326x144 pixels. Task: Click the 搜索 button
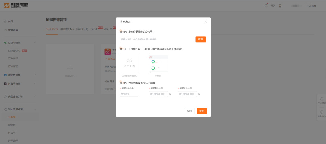click(x=201, y=39)
